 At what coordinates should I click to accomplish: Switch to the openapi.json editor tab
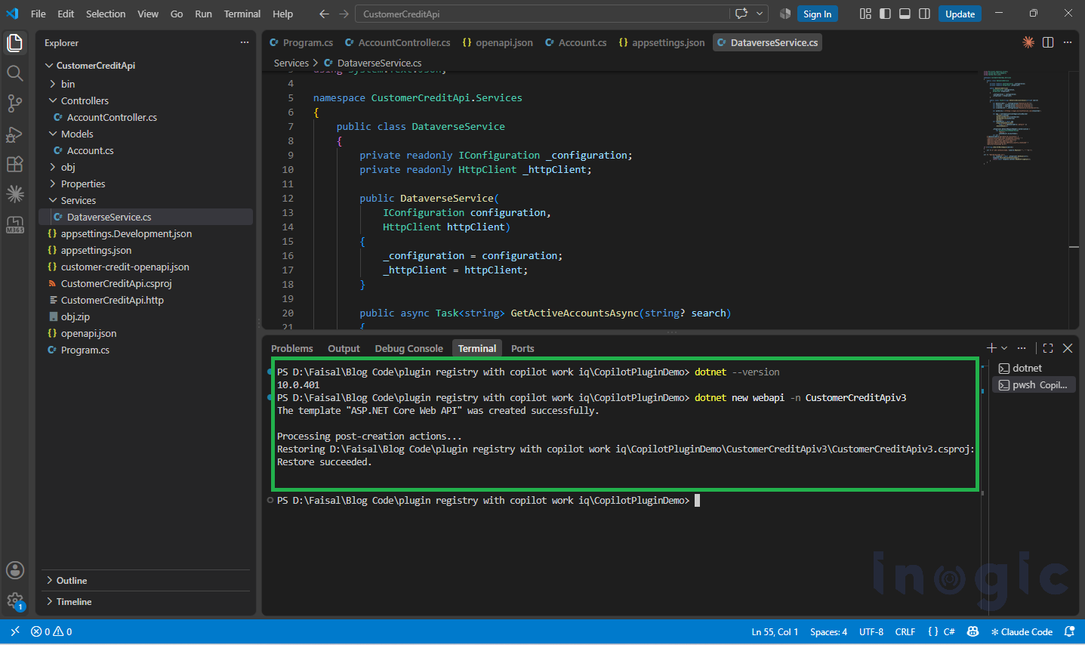[x=498, y=42]
